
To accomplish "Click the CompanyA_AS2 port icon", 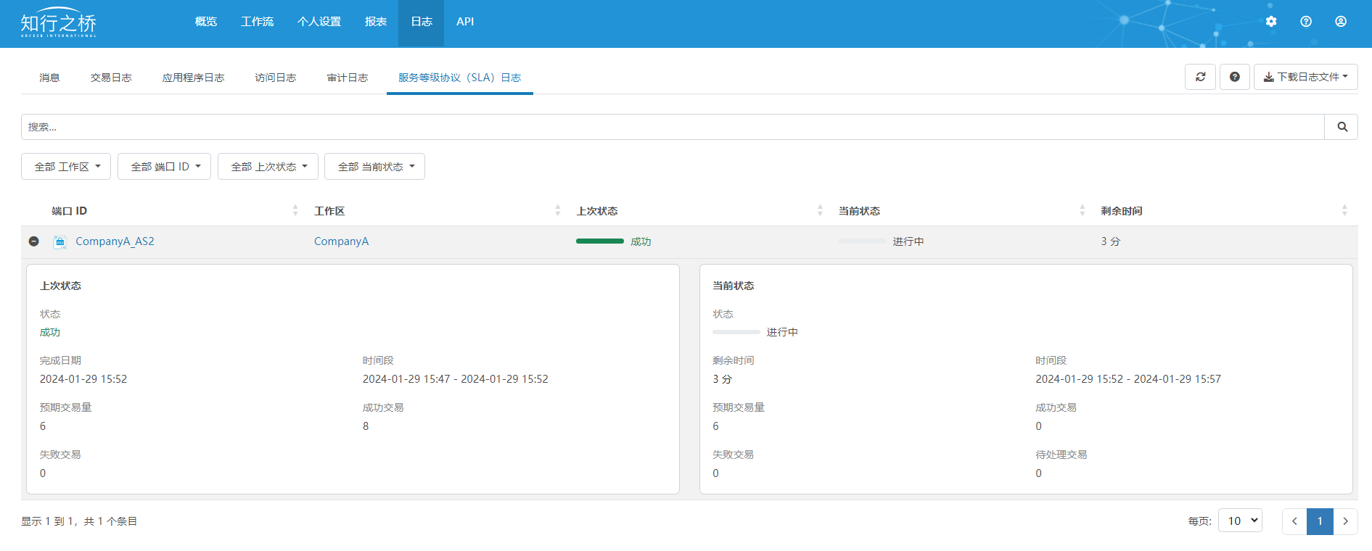I will pyautogui.click(x=60, y=241).
